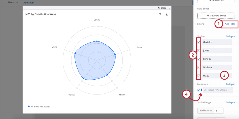Viewport: 239px width, 119px height.
Task: Uncheck the Gartells spoke checkbox
Action: 199,42
